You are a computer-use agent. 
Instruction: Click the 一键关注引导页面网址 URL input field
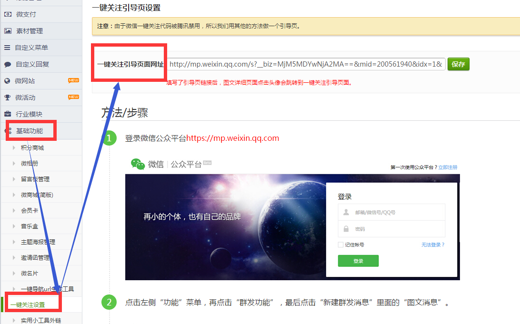click(306, 64)
